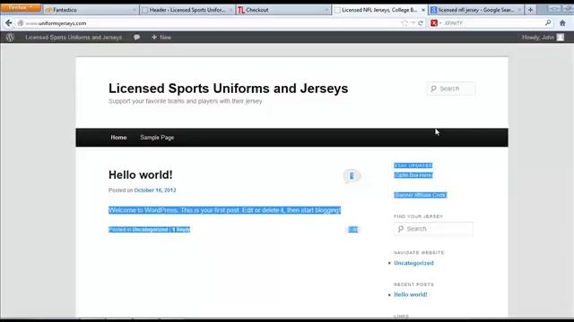This screenshot has height=322, width=574.
Task: Switch to the Checkout tab
Action: [x=283, y=10]
